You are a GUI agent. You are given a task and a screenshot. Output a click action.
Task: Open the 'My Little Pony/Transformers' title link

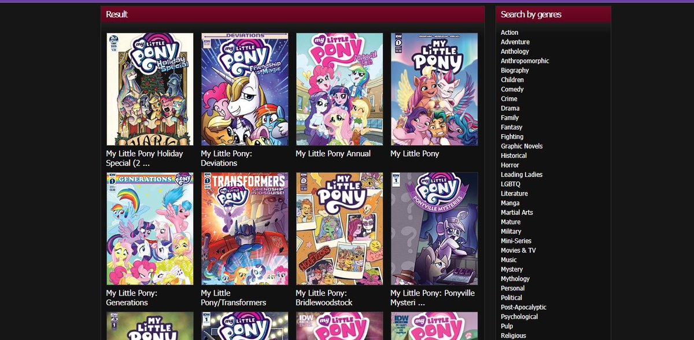pyautogui.click(x=234, y=298)
